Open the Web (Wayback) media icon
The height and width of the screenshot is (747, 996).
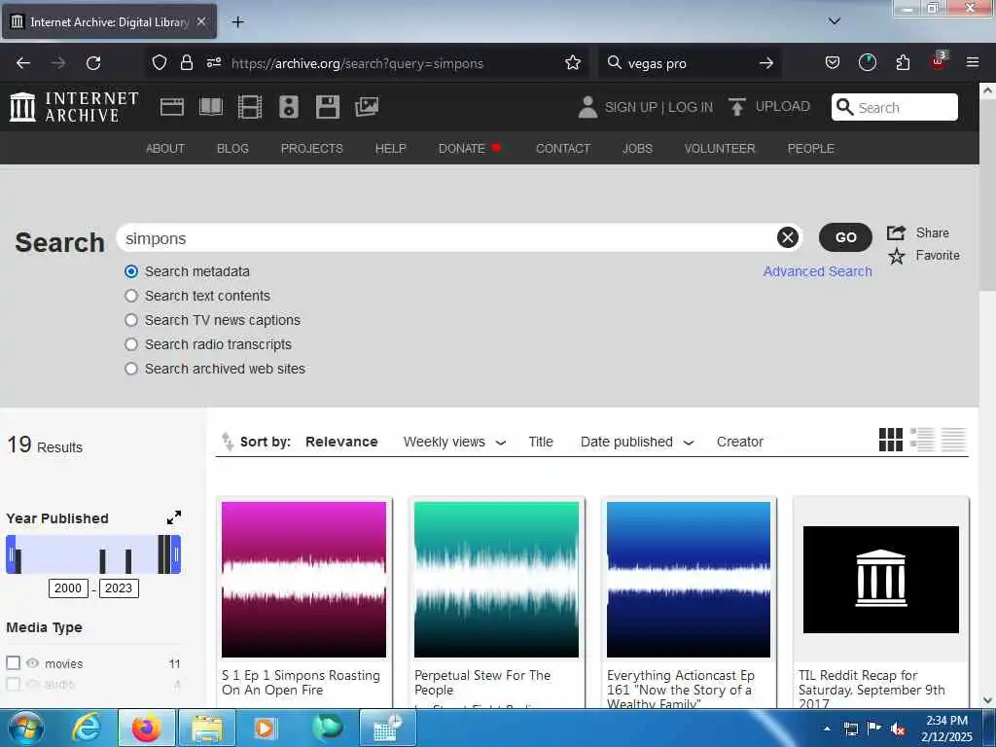pyautogui.click(x=172, y=107)
